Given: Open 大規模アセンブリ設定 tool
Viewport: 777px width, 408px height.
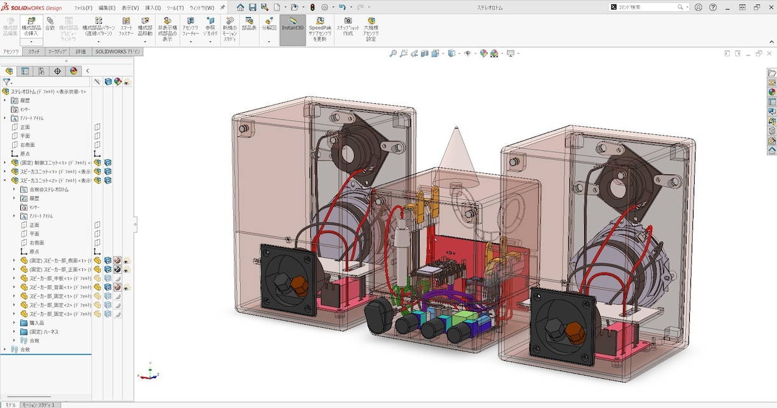Looking at the screenshot, I should 371,29.
